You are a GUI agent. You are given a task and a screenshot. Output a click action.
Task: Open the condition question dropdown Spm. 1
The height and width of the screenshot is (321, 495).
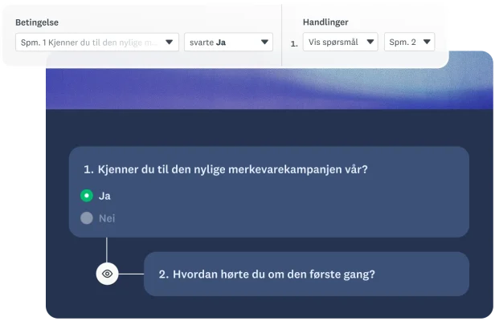[97, 43]
